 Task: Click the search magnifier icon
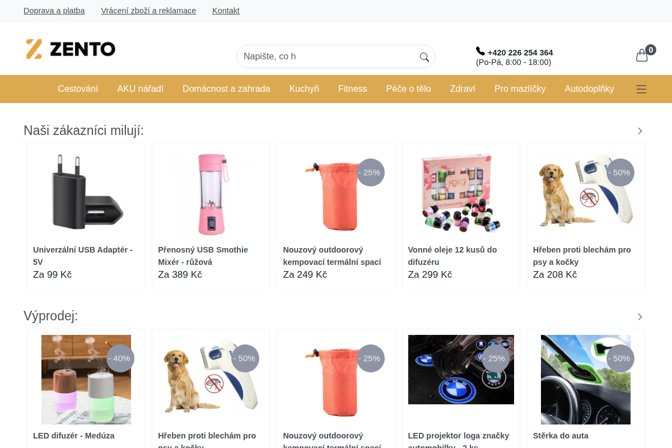[424, 57]
